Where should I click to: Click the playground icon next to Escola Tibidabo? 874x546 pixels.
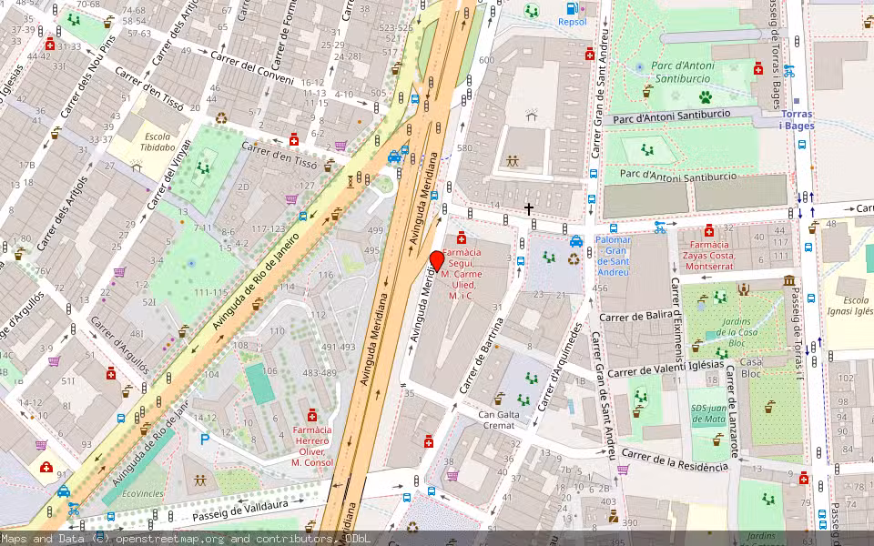203,167
